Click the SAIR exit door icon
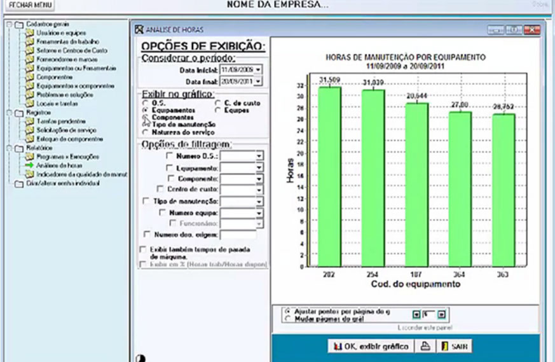Image resolution: width=555 pixels, height=362 pixels. click(445, 346)
